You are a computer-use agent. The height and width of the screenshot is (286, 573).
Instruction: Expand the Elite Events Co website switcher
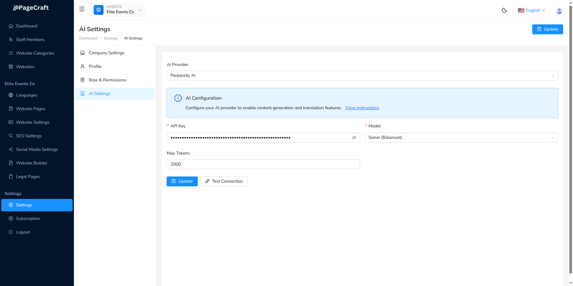tap(140, 10)
